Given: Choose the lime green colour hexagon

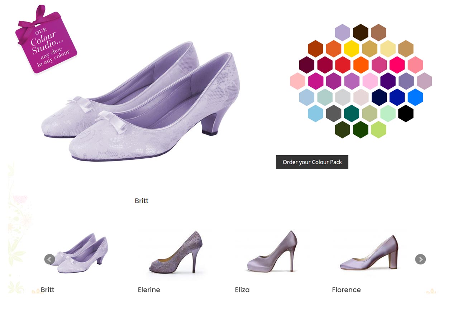Looking at the screenshot, I should click(379, 129).
